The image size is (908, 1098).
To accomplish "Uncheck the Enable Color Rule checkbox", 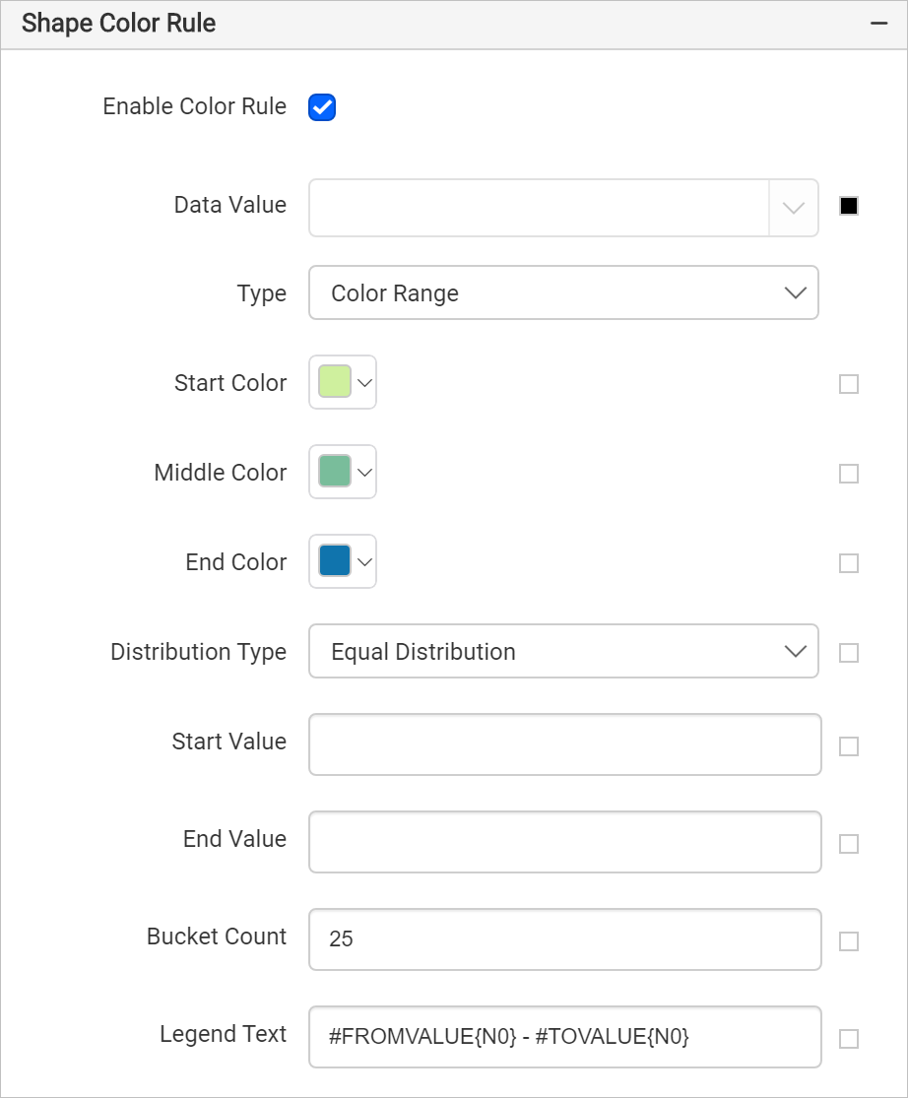I will [322, 107].
